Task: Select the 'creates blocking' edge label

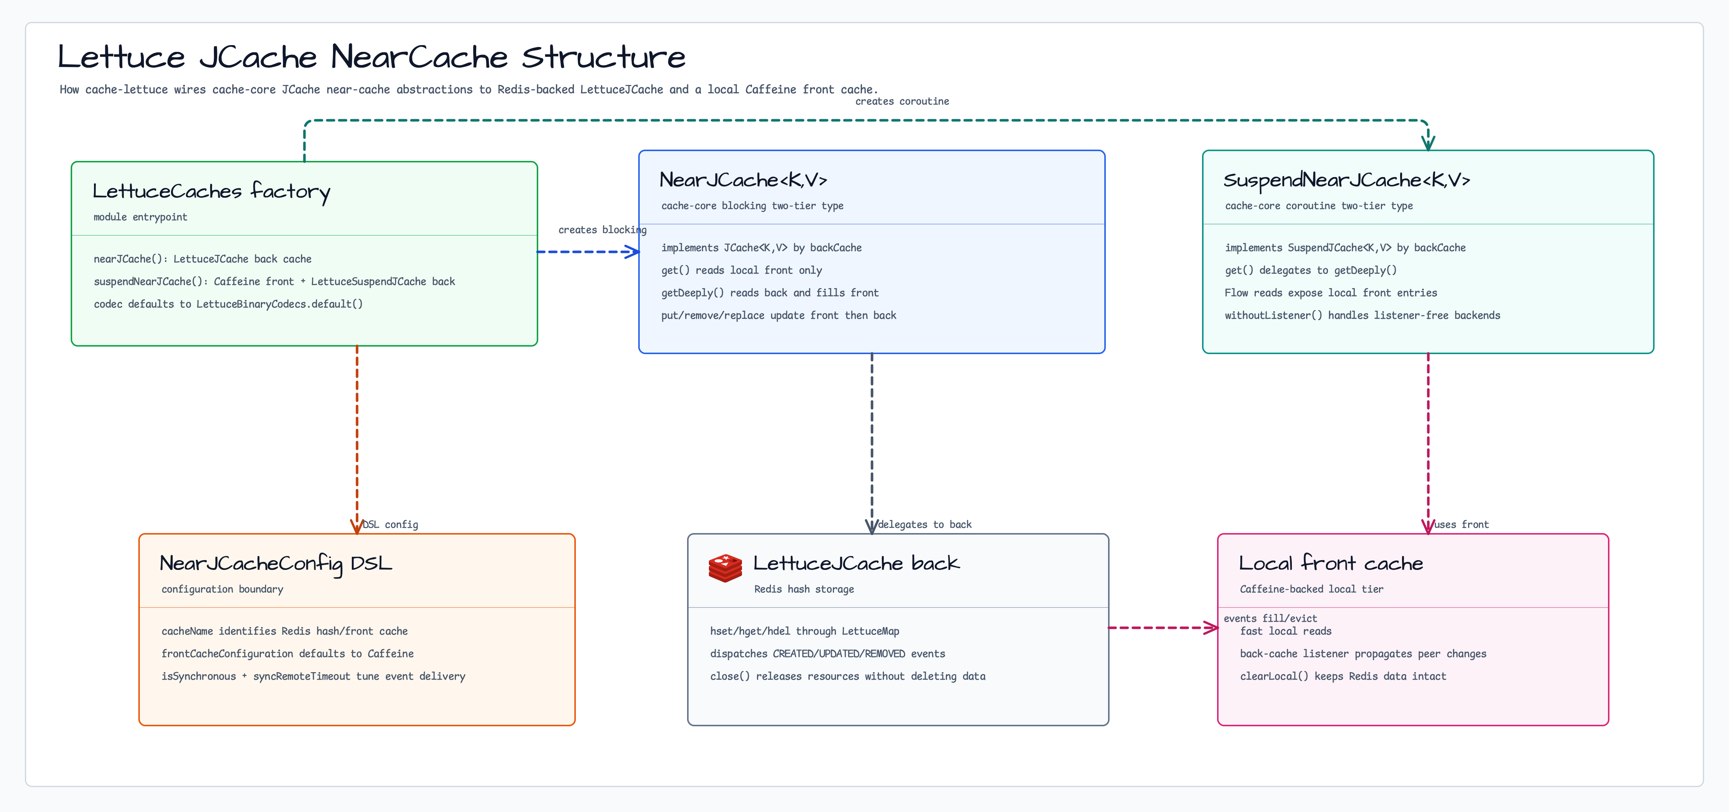Action: (603, 230)
